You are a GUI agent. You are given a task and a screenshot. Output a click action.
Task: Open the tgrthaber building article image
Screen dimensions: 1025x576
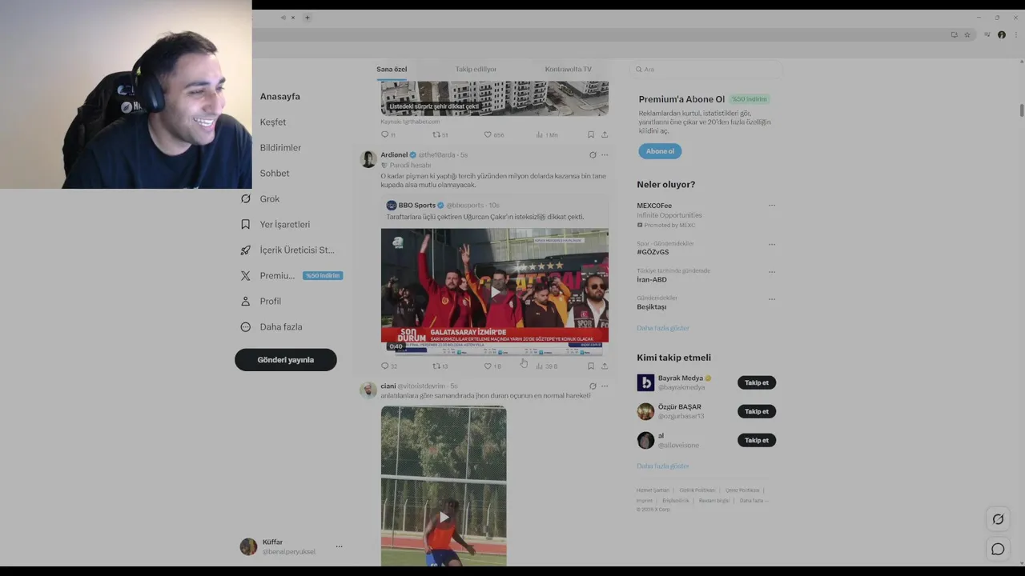click(x=495, y=98)
